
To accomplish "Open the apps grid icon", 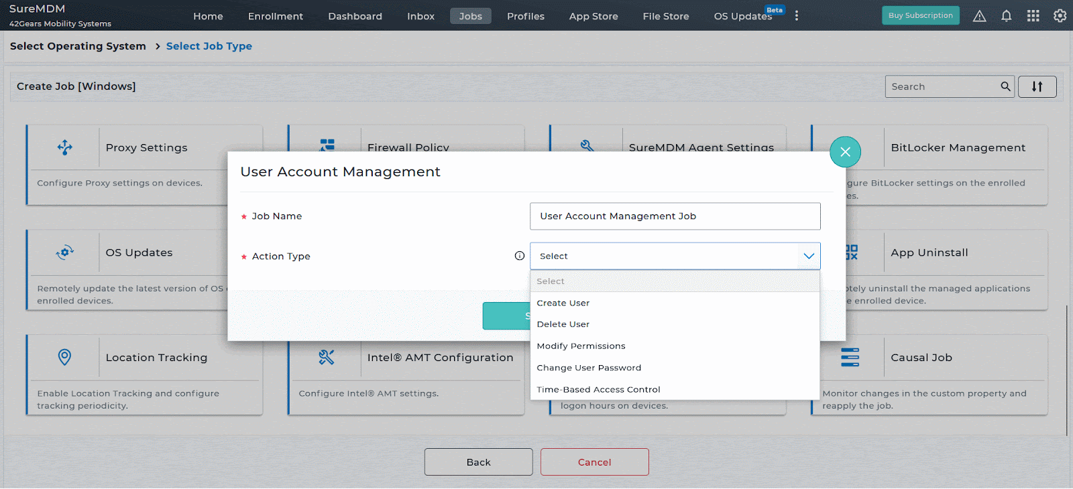I will [x=1033, y=15].
